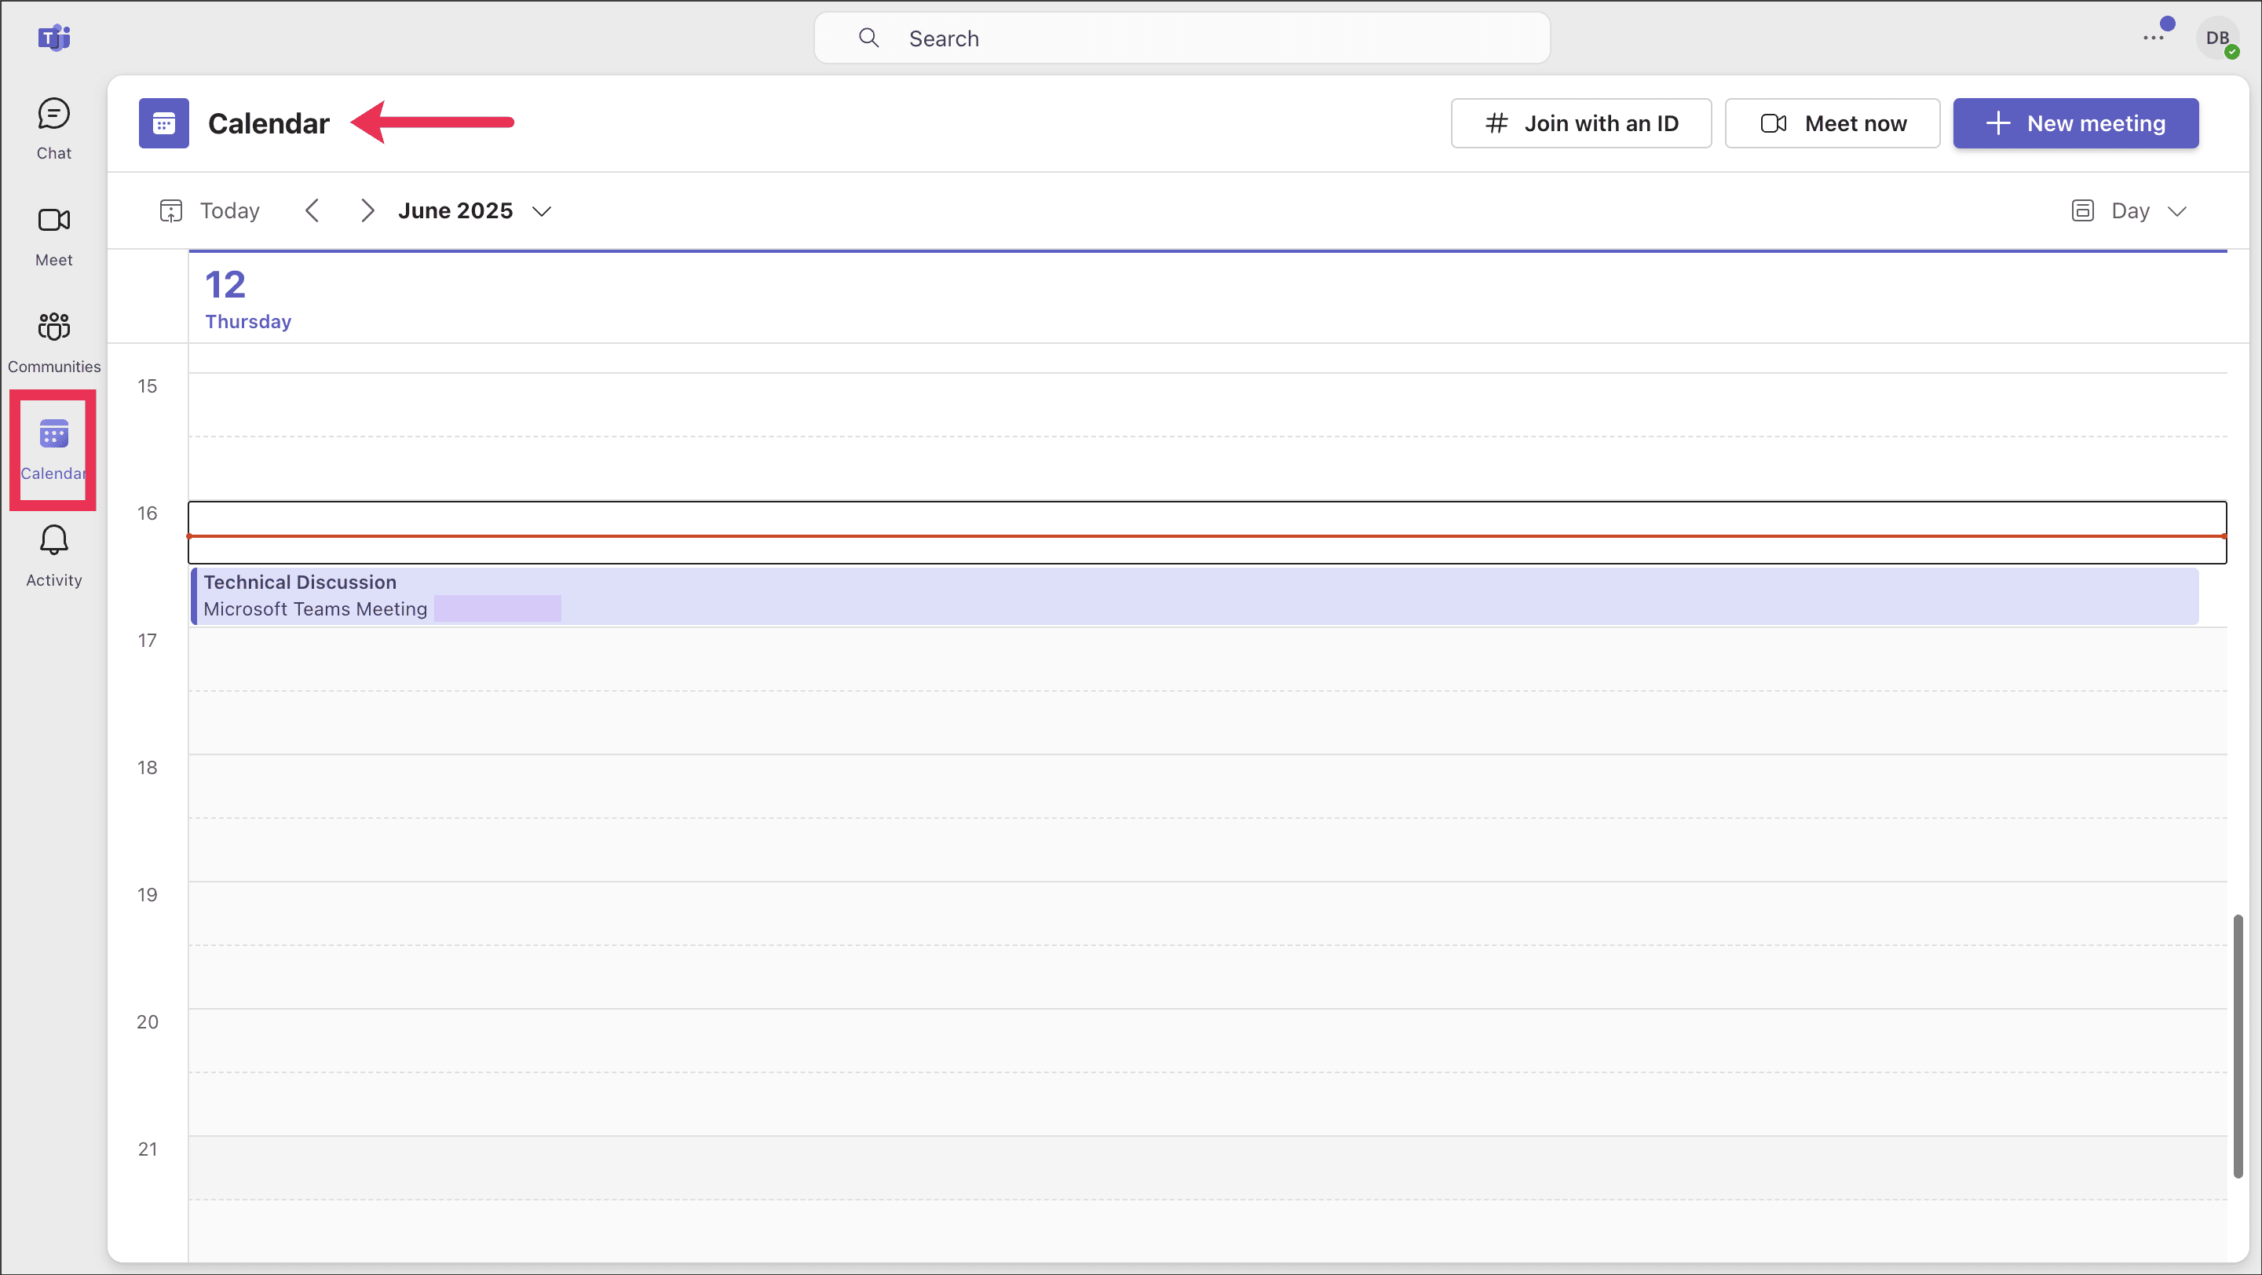Screen dimensions: 2262x1275
Task: Open Settings and more ellipsis menu
Action: (x=2152, y=38)
